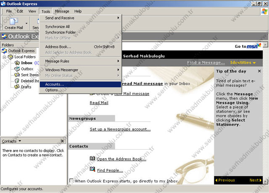This screenshot has width=269, height=193.
Task: Close the Tip of the day pane
Action: coord(259,71)
